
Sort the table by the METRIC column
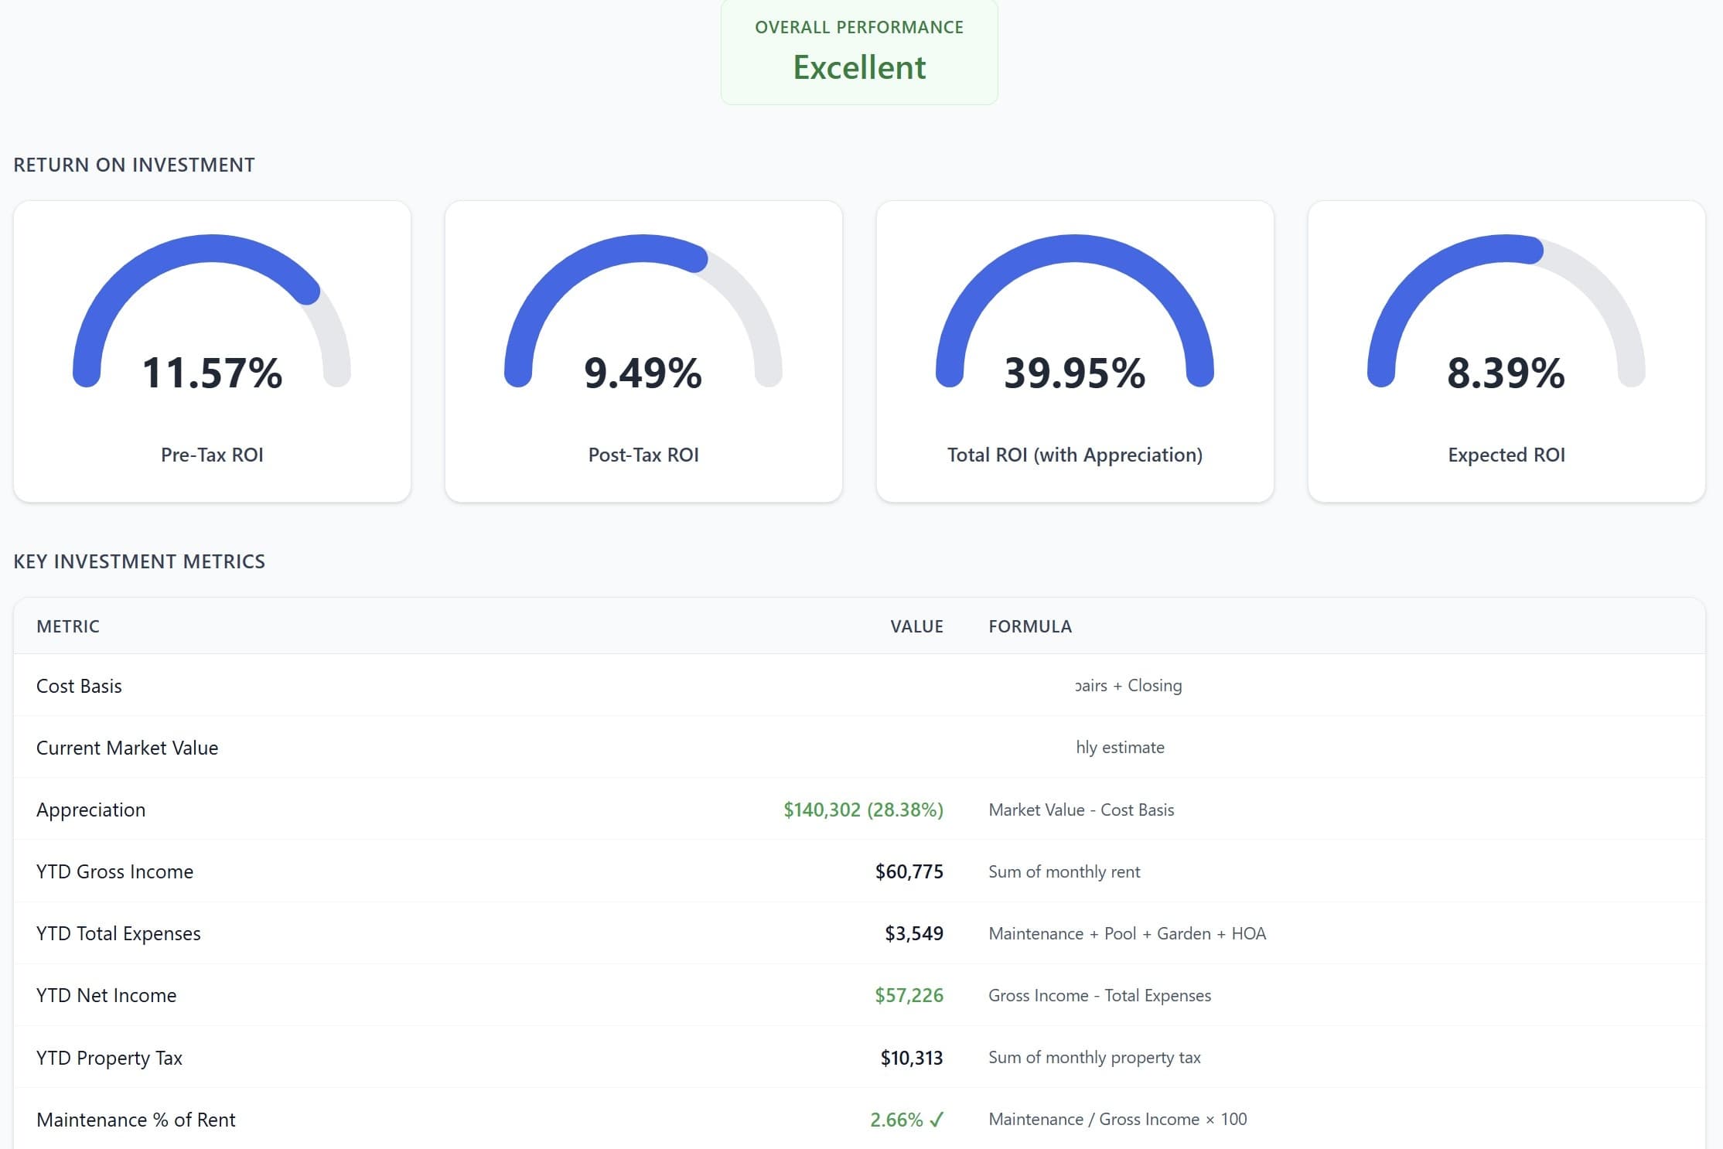pos(68,626)
